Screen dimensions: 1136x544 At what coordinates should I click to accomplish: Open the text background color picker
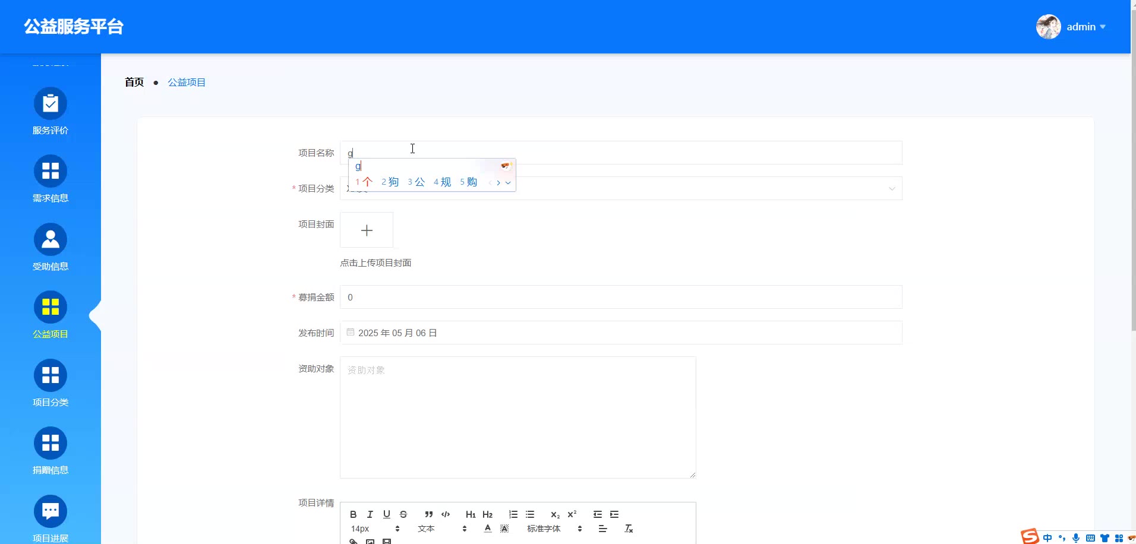tap(504, 529)
